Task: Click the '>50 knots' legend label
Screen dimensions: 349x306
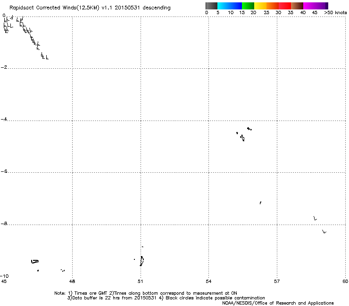Action: click(x=335, y=13)
